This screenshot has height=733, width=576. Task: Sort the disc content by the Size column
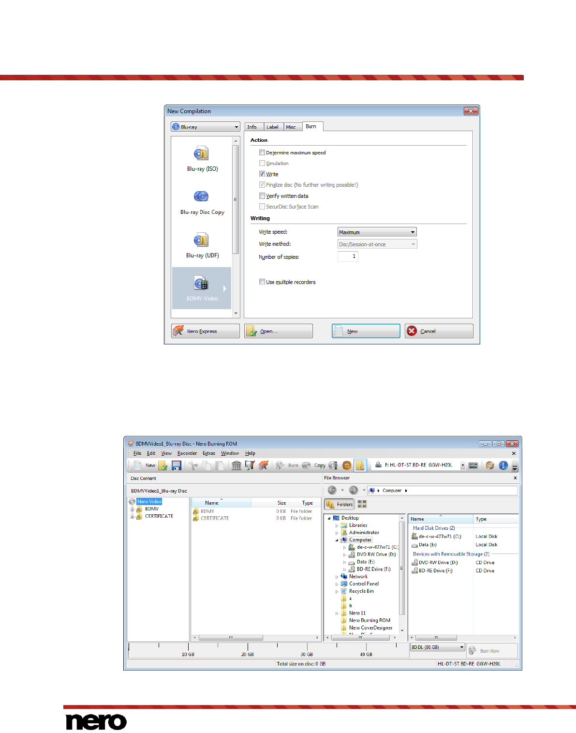click(x=270, y=503)
